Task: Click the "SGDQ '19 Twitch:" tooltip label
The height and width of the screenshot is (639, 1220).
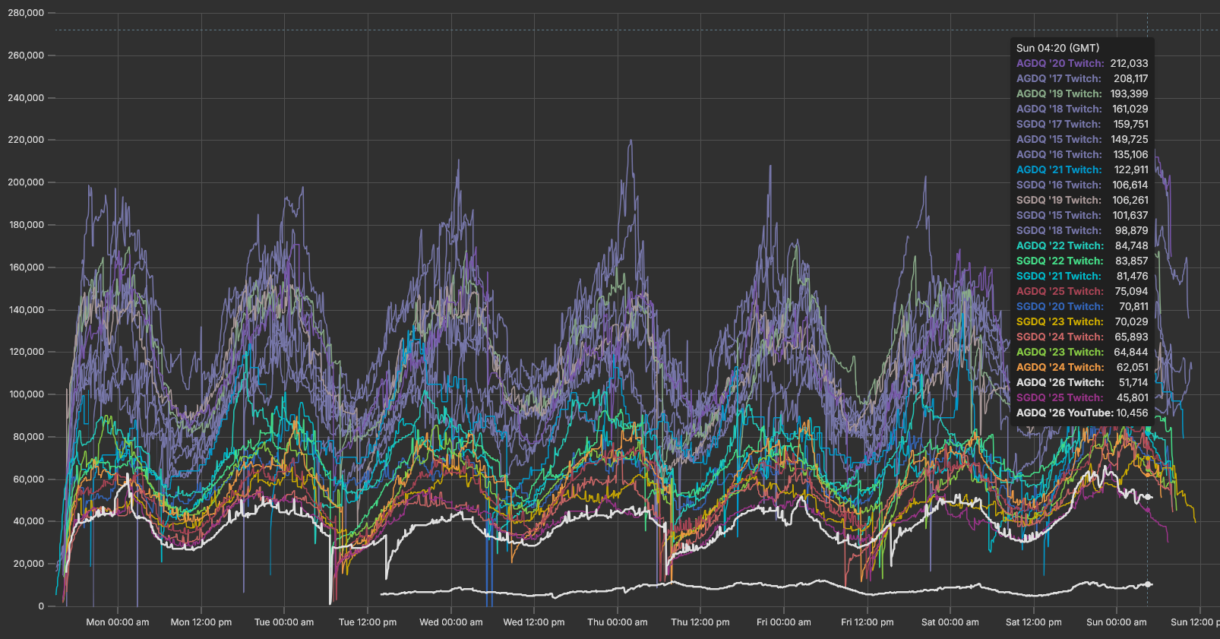Action: (1059, 200)
